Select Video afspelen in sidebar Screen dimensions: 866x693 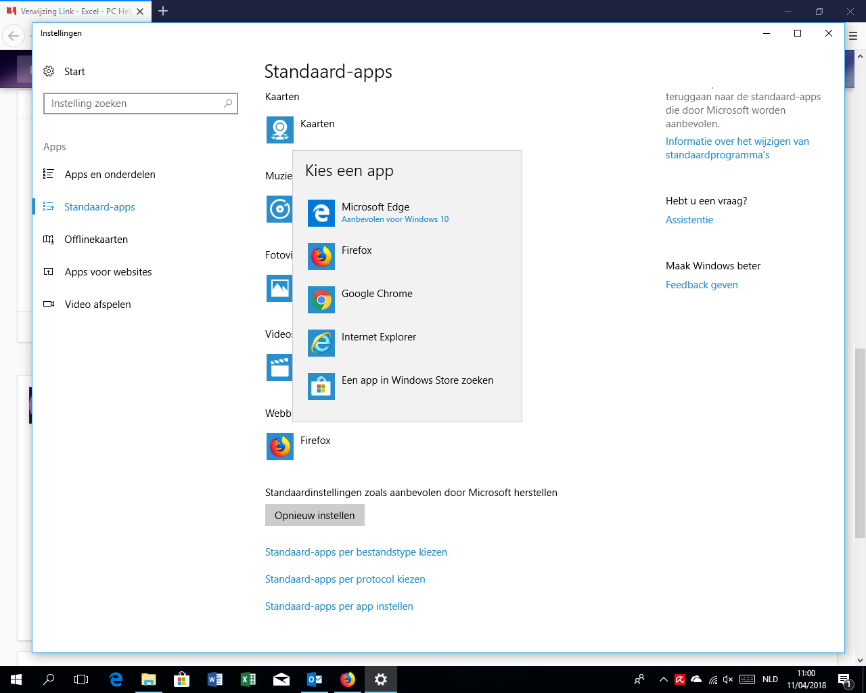[x=98, y=305]
